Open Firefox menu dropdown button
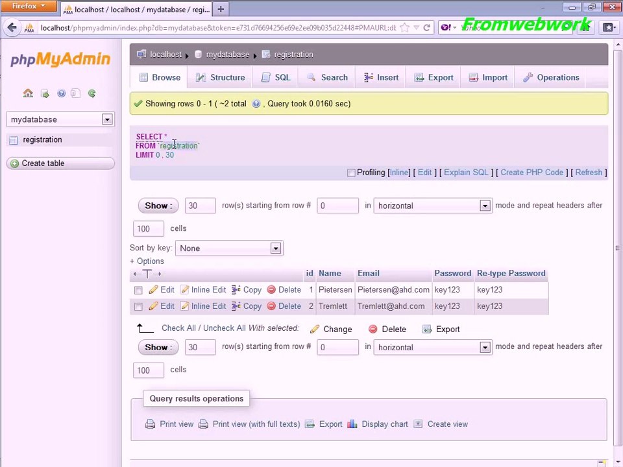623x467 pixels. click(29, 6)
